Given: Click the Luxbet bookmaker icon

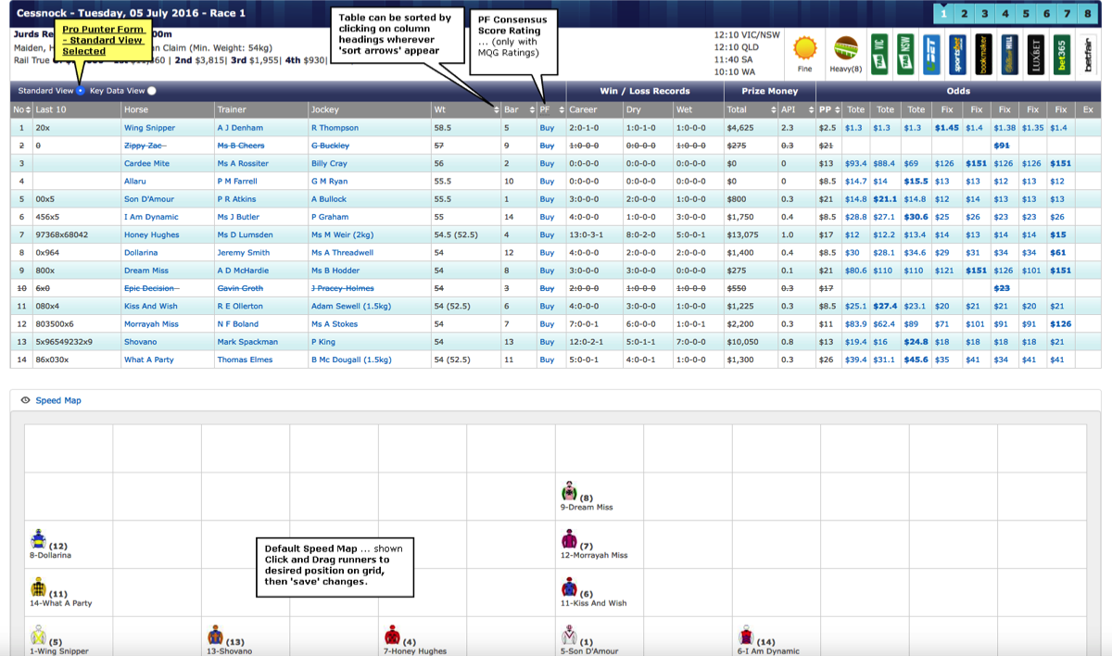Looking at the screenshot, I should click(1036, 54).
